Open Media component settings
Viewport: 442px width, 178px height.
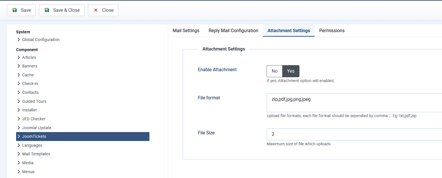pyautogui.click(x=28, y=163)
